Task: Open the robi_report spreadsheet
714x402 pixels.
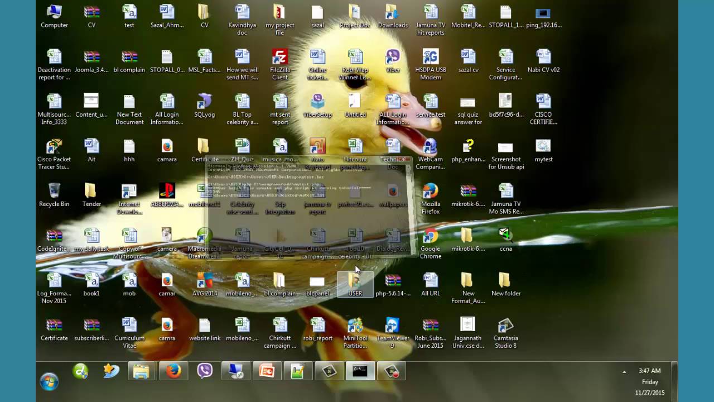Action: pyautogui.click(x=317, y=329)
